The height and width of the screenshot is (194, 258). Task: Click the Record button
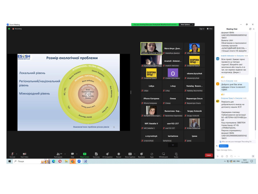pos(119,155)
